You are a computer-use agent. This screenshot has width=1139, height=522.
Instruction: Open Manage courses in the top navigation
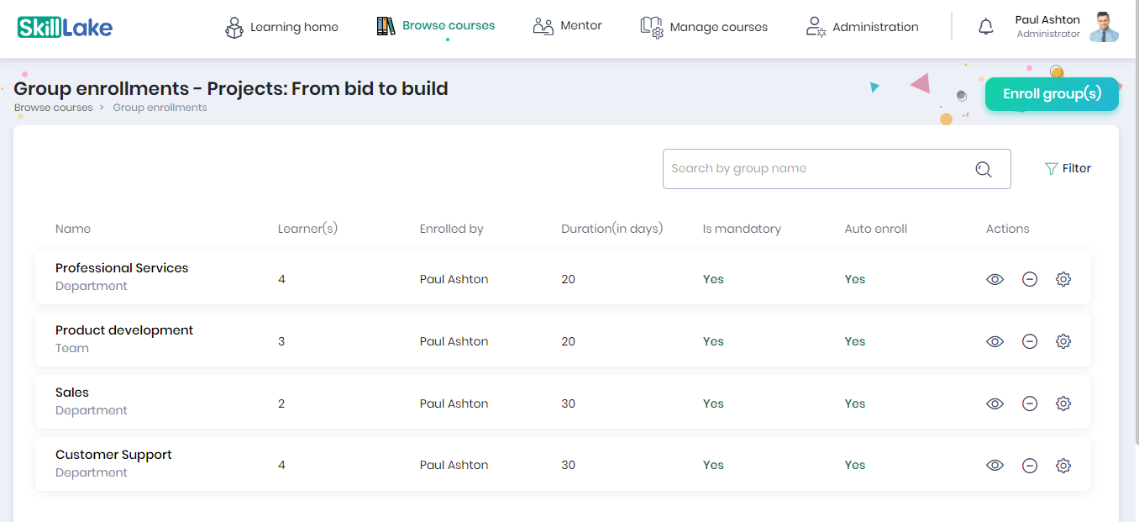704,27
